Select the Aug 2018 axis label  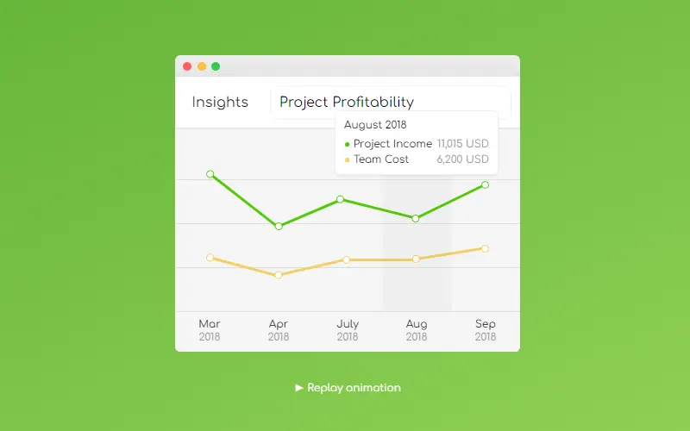tap(417, 330)
